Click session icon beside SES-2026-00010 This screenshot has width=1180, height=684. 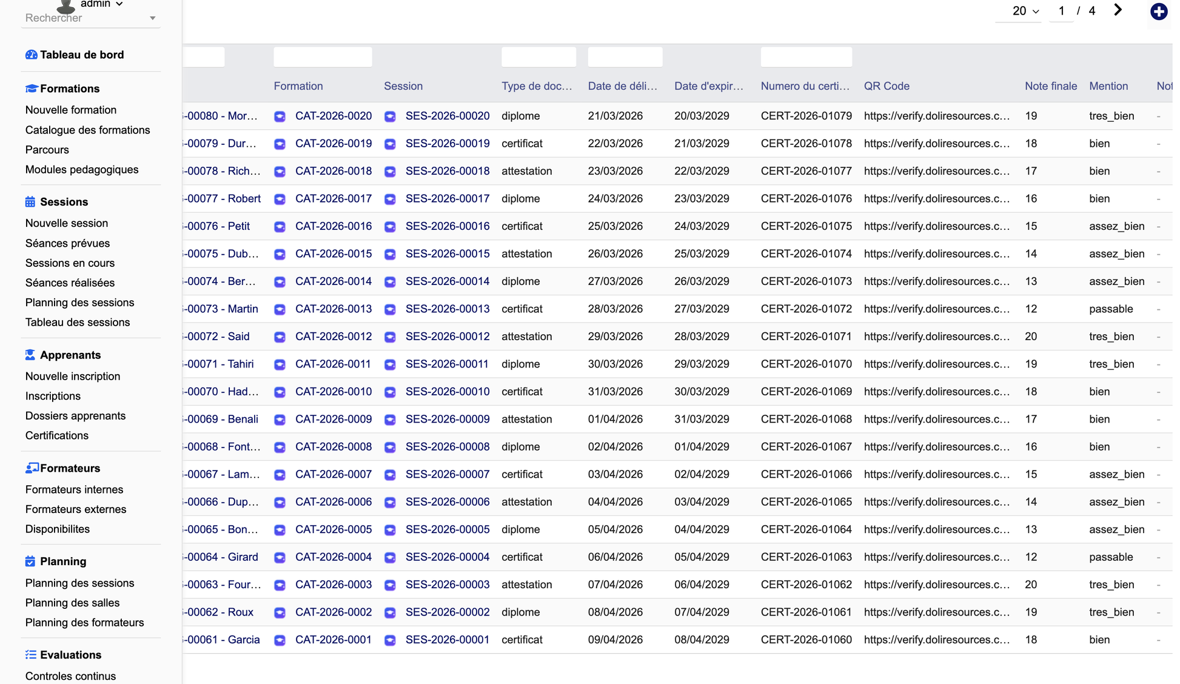pos(390,392)
